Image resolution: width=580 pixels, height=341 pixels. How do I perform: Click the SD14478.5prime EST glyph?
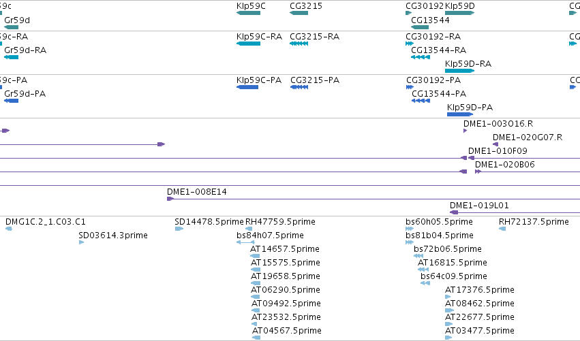pyautogui.click(x=179, y=229)
